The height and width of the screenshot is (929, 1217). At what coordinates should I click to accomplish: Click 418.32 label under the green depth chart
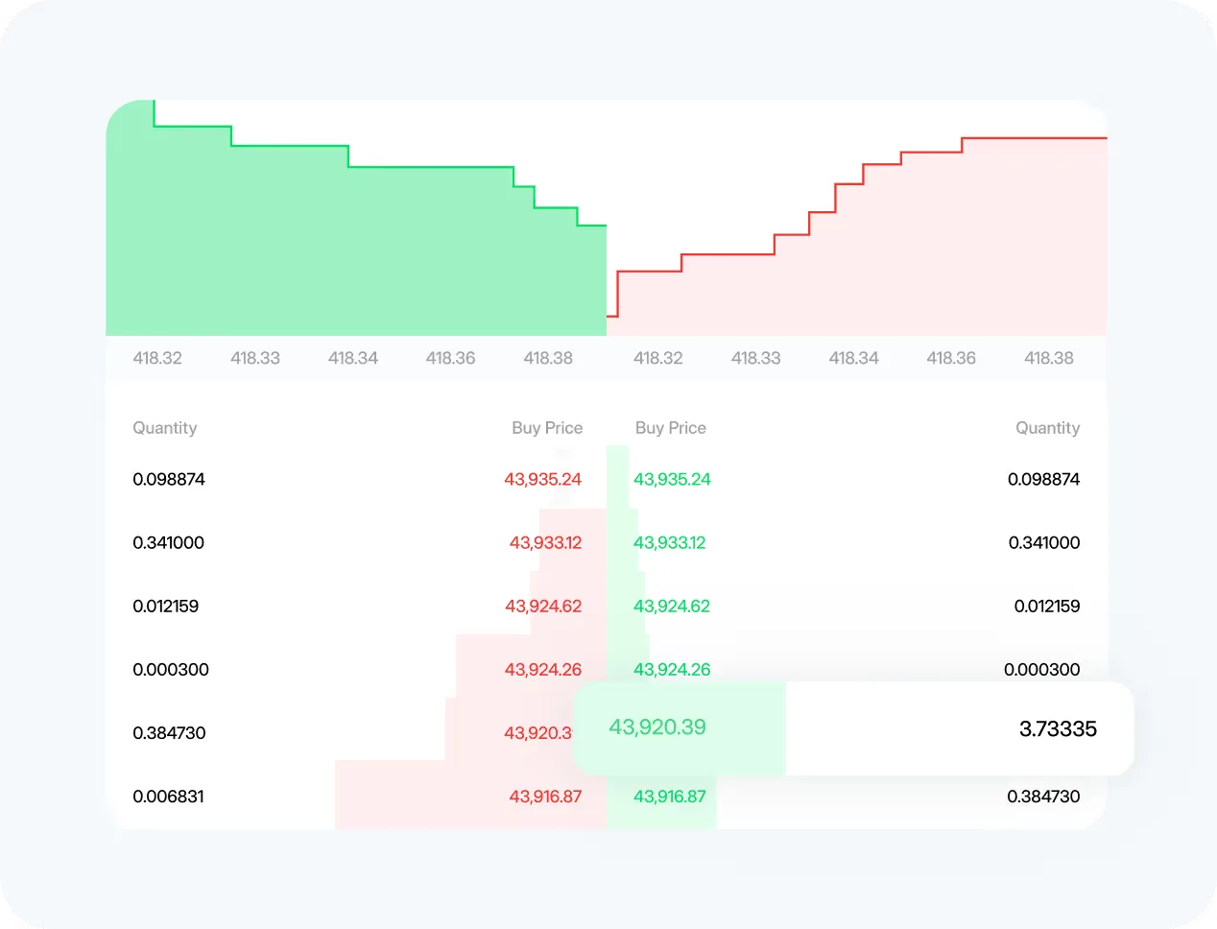(157, 358)
